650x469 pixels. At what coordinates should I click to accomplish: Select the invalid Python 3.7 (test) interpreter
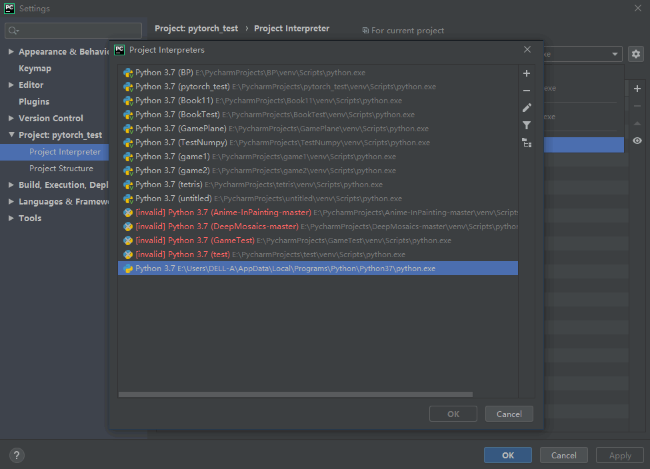tap(318, 254)
